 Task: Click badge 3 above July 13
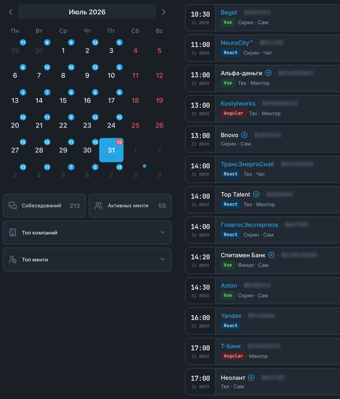click(23, 92)
